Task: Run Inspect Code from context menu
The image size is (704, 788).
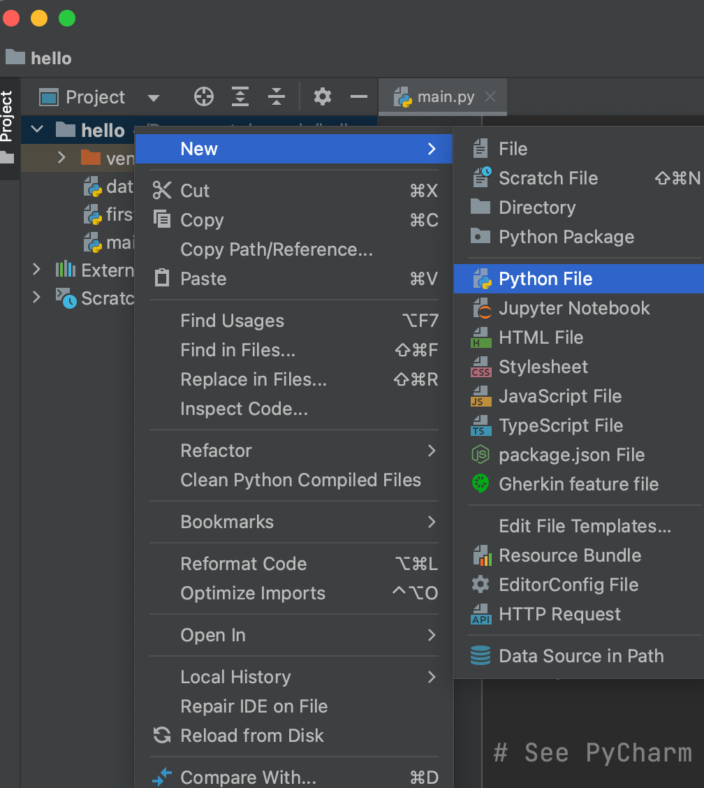Action: click(x=294, y=409)
